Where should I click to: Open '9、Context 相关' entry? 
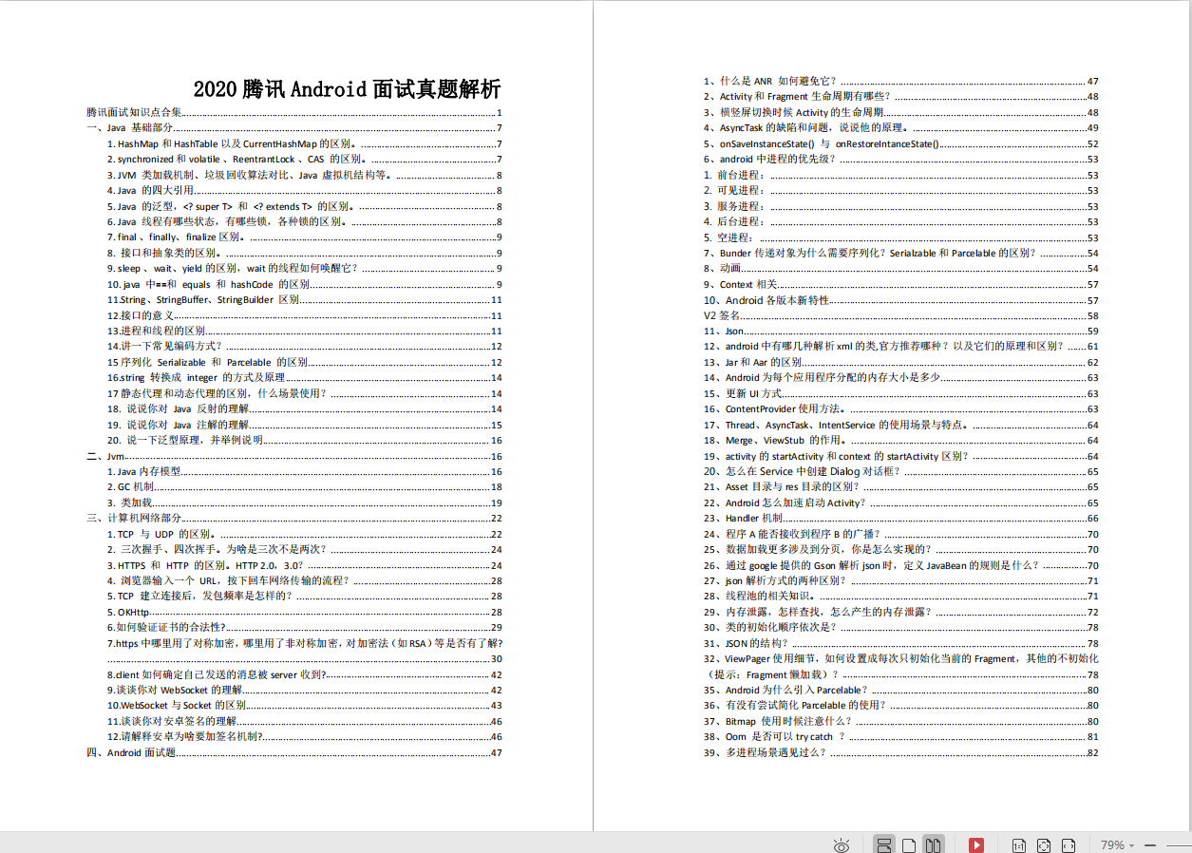[x=901, y=284]
